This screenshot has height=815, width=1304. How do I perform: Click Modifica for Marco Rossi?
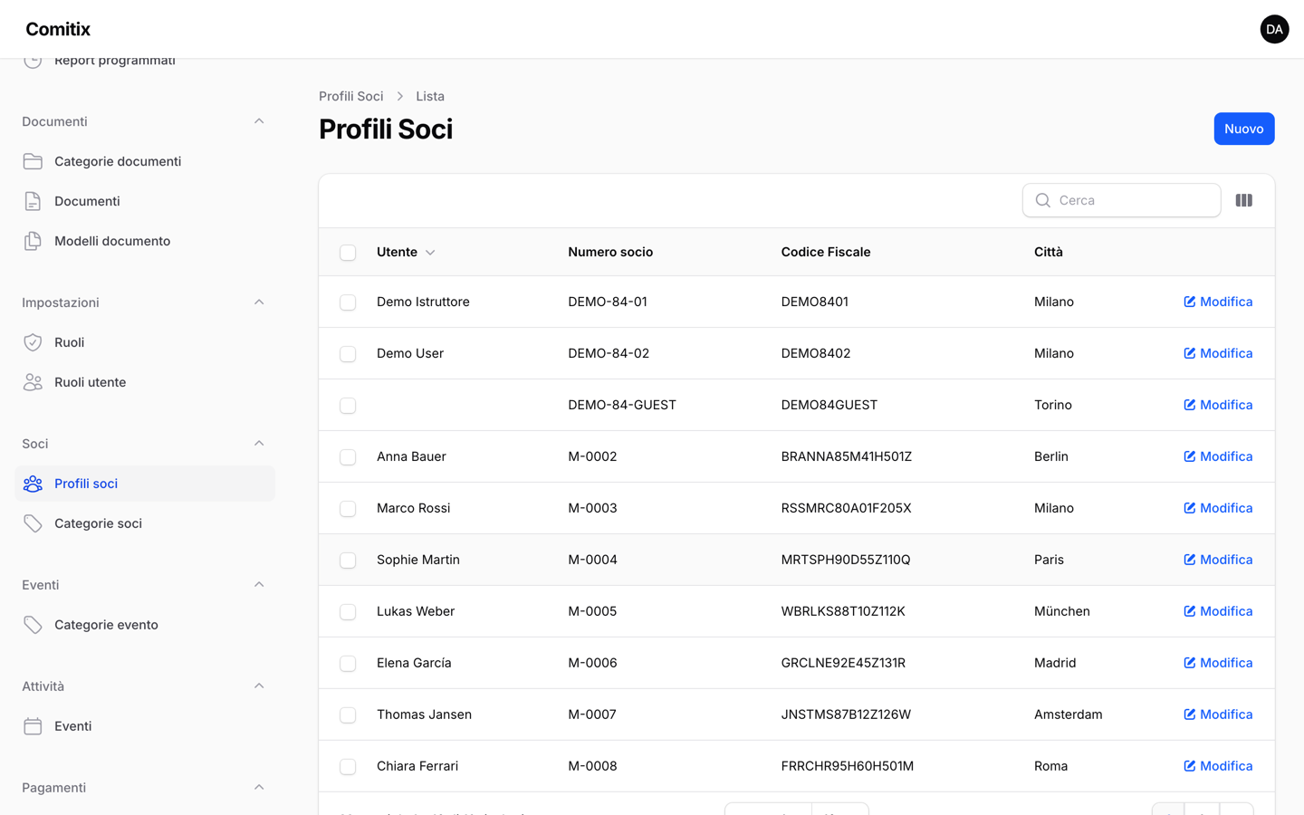click(1218, 508)
